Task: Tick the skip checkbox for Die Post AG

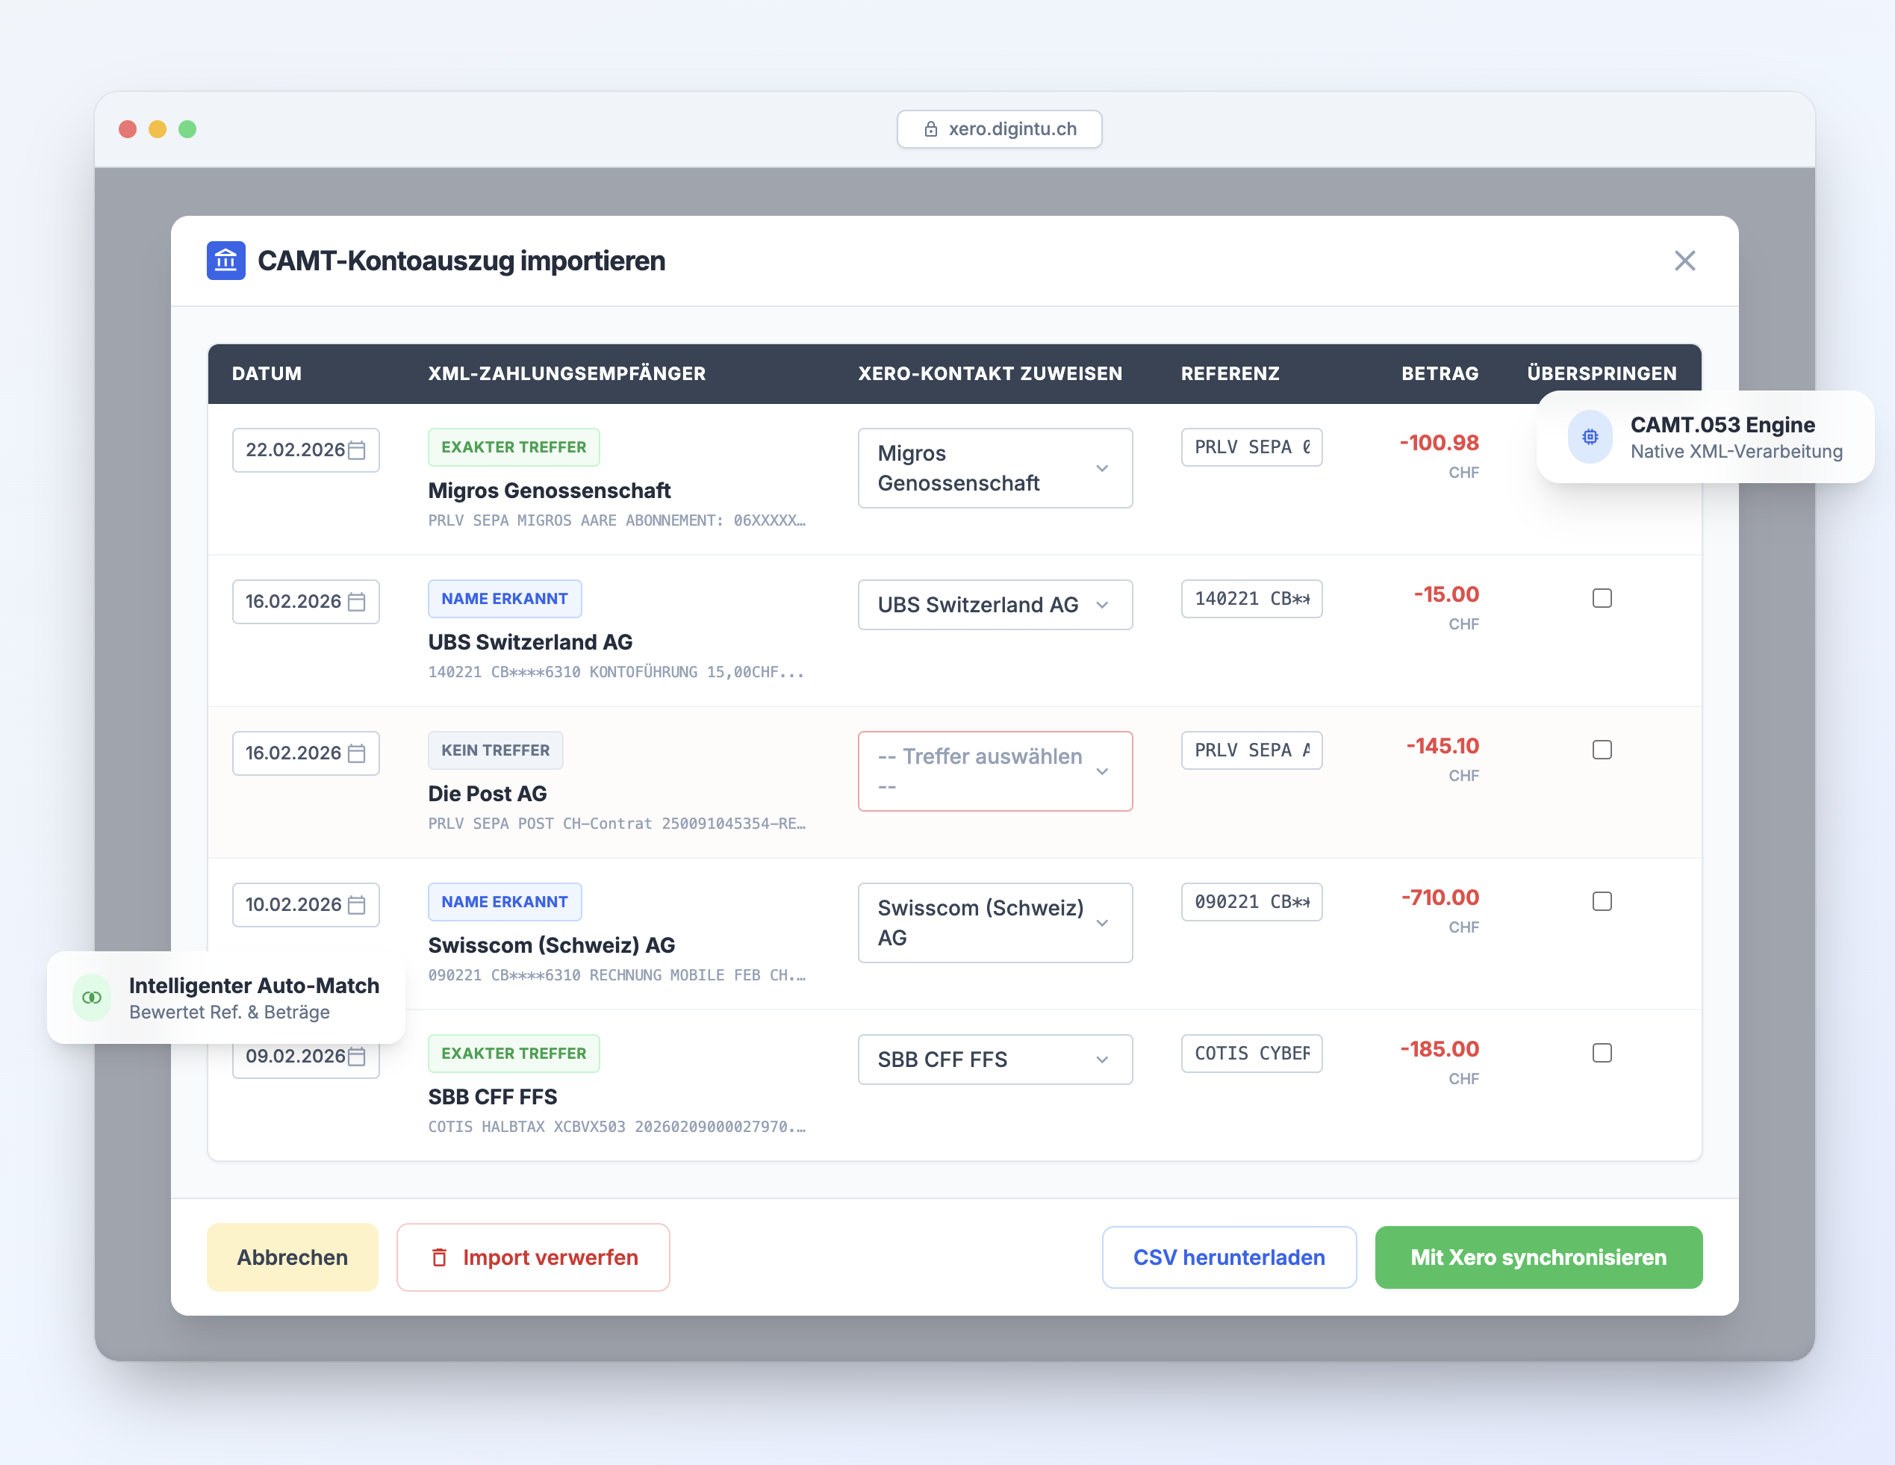Action: coord(1602,750)
